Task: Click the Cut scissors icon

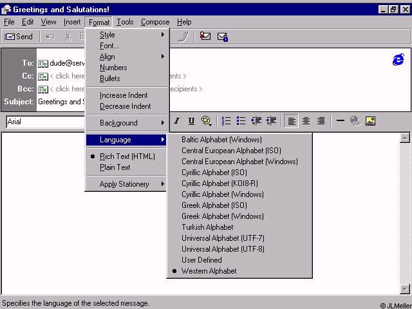Action: coord(68,37)
